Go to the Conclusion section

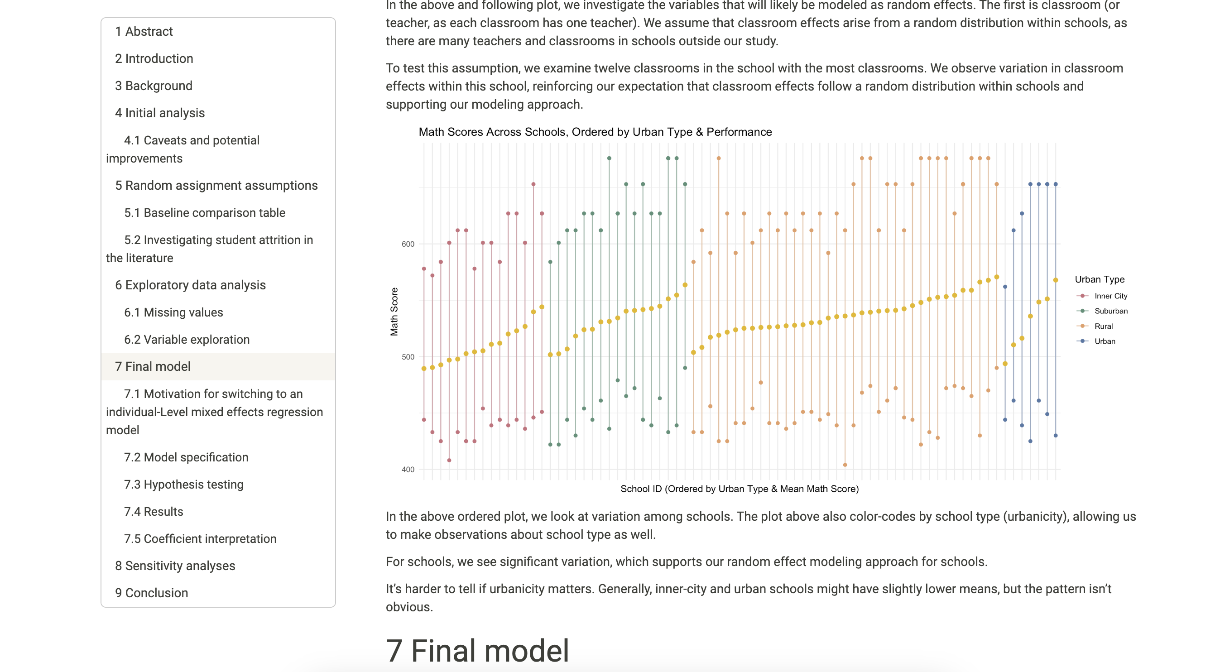tap(151, 593)
